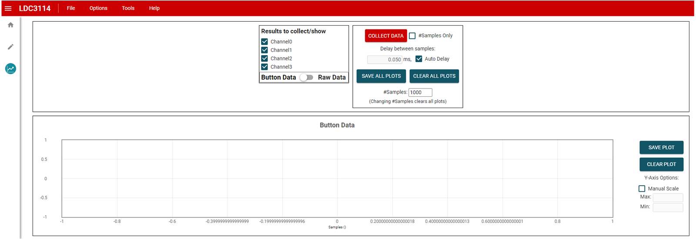Open the Tools menu
Viewport: 696px width, 239px height.
point(128,8)
